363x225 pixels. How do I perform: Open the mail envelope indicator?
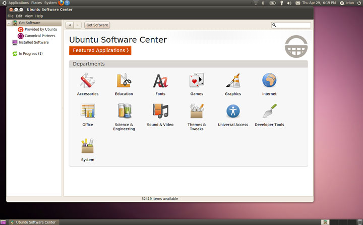coord(298,3)
